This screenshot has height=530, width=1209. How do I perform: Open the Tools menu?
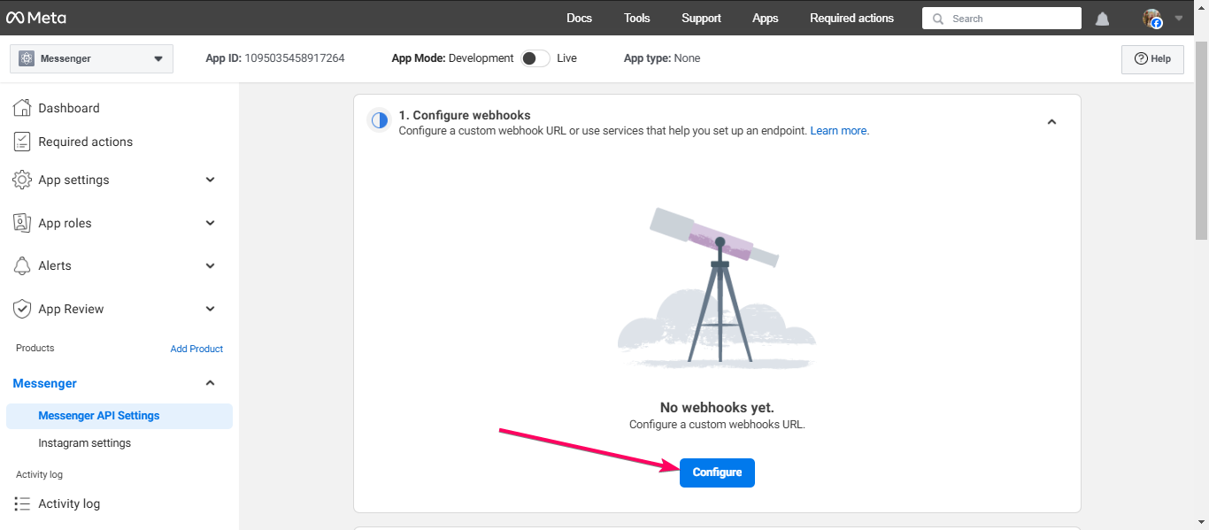click(x=636, y=18)
